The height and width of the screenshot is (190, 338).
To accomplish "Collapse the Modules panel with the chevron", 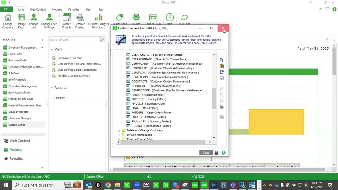I will 43,40.
